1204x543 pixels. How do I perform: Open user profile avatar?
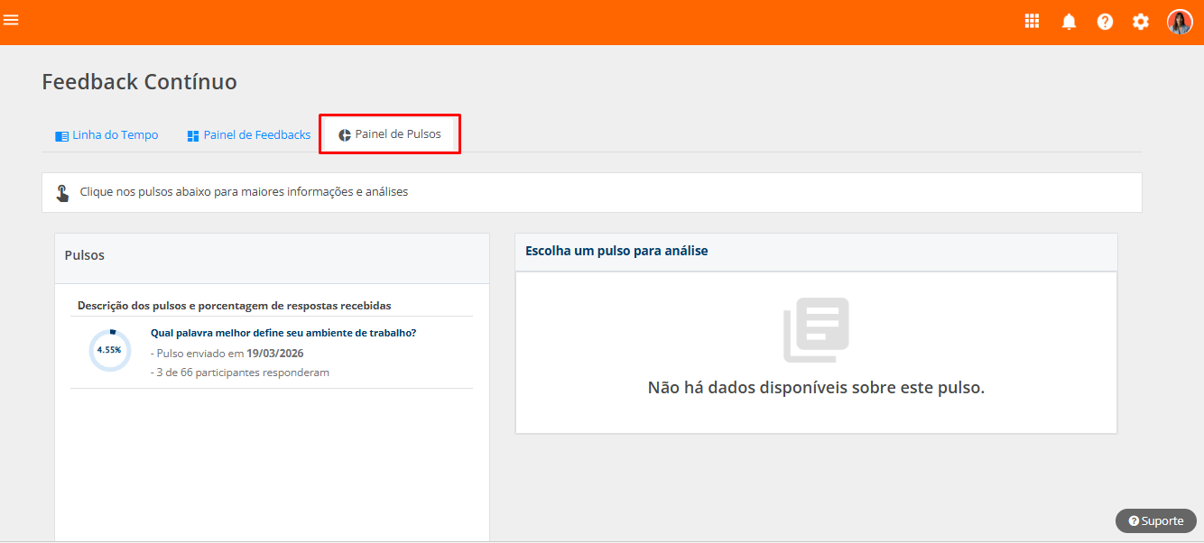(x=1180, y=22)
